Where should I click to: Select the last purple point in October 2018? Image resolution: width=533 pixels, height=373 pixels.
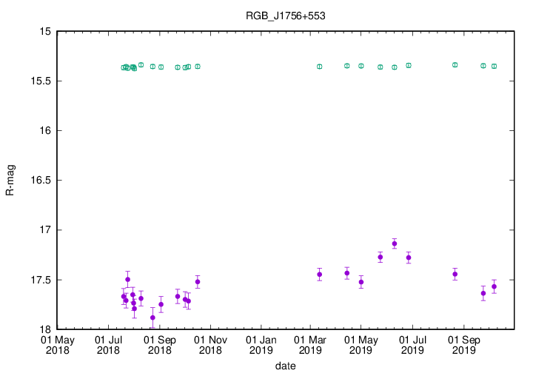click(198, 282)
